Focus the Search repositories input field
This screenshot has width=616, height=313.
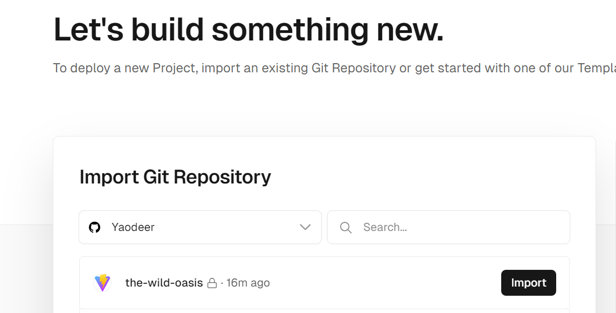[x=448, y=227]
